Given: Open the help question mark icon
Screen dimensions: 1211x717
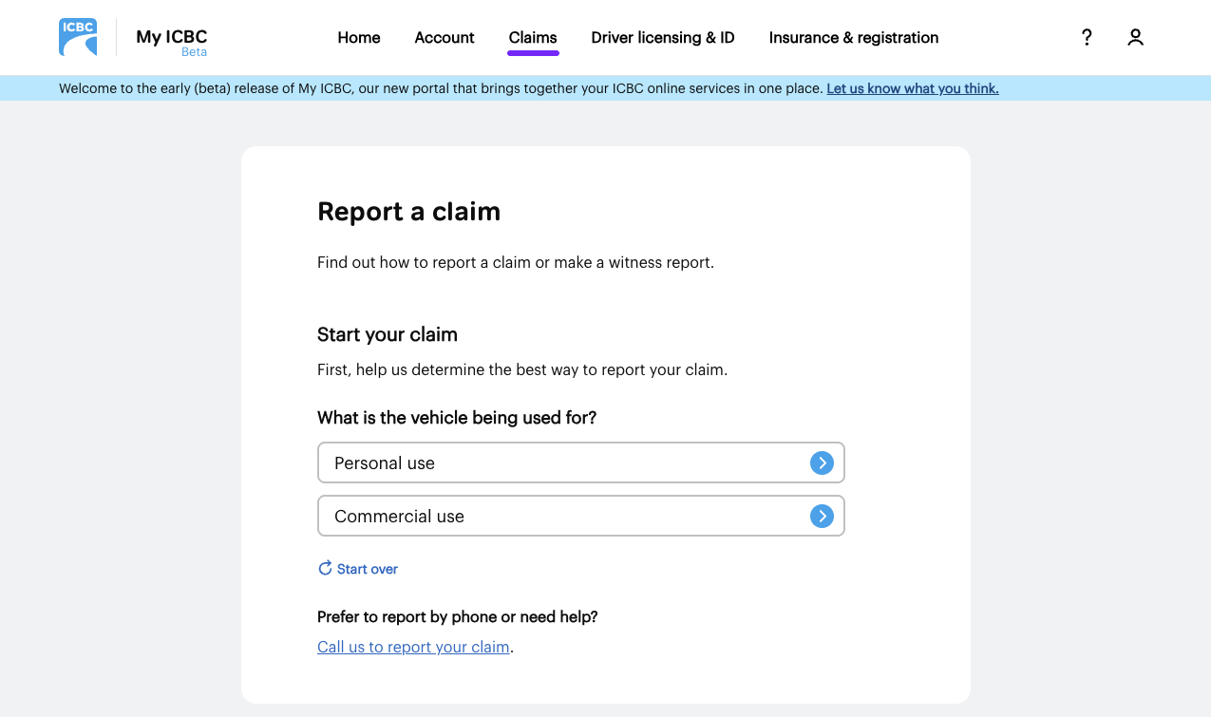Looking at the screenshot, I should click(1087, 37).
